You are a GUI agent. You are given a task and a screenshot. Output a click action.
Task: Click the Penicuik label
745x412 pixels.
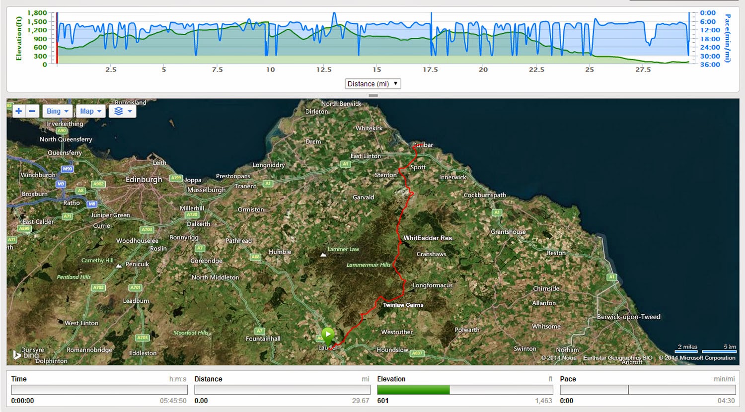tap(137, 264)
